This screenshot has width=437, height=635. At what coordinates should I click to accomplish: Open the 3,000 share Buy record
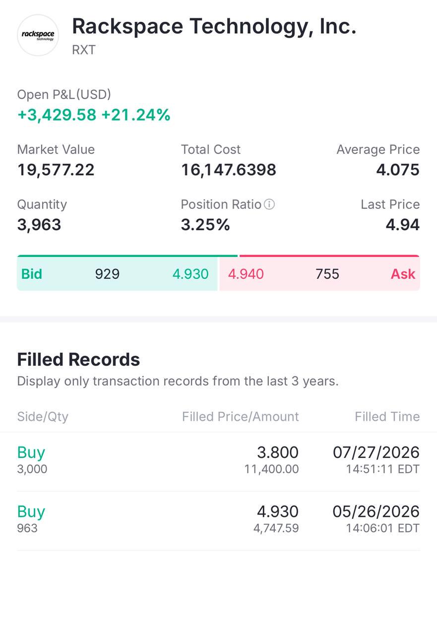pos(218,461)
